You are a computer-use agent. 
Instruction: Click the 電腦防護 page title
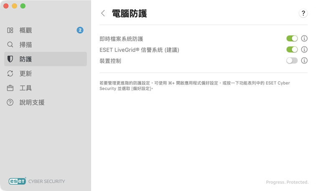click(x=130, y=13)
